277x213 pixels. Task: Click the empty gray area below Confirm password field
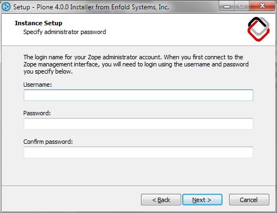pos(138,172)
